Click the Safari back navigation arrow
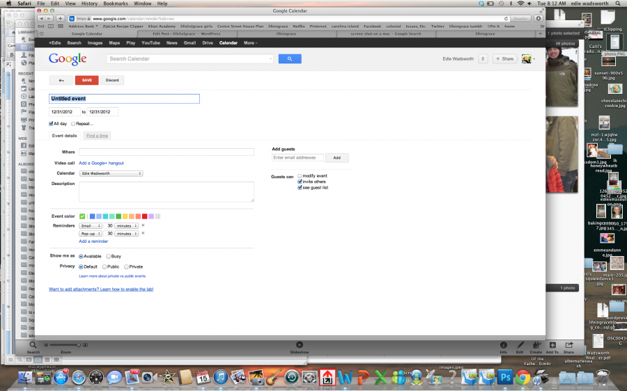 (x=42, y=18)
